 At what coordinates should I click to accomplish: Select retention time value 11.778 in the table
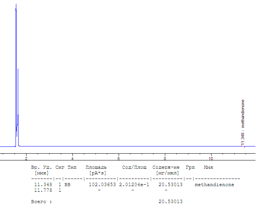pos(43,190)
